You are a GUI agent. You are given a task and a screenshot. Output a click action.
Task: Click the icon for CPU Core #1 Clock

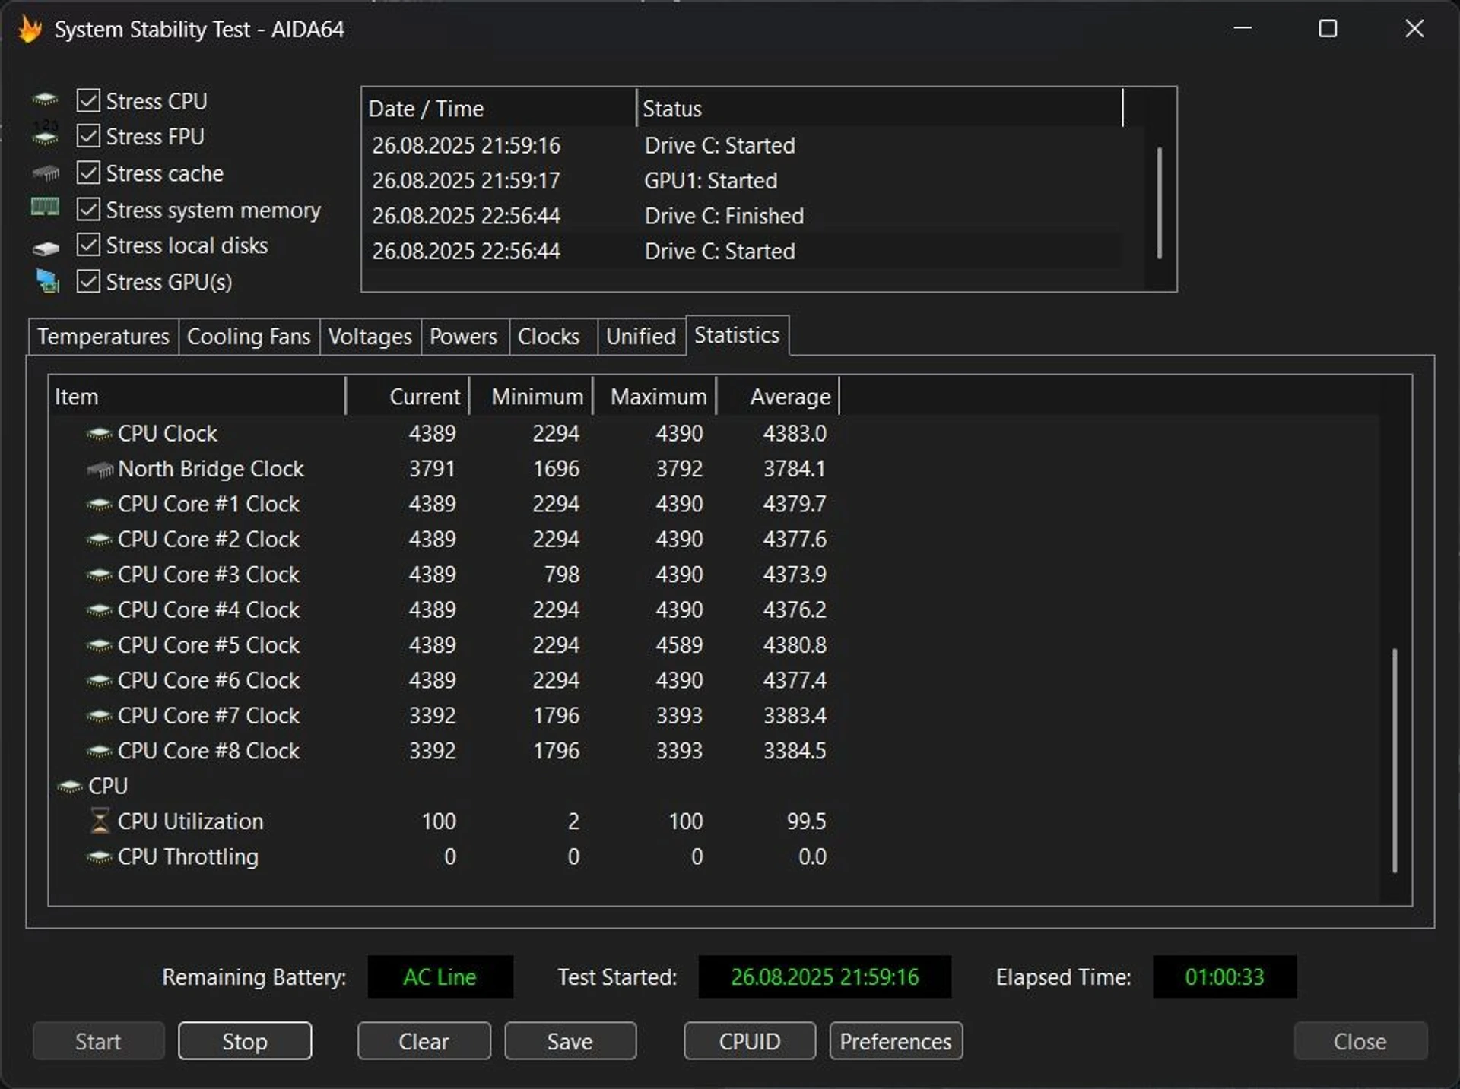pyautogui.click(x=99, y=505)
